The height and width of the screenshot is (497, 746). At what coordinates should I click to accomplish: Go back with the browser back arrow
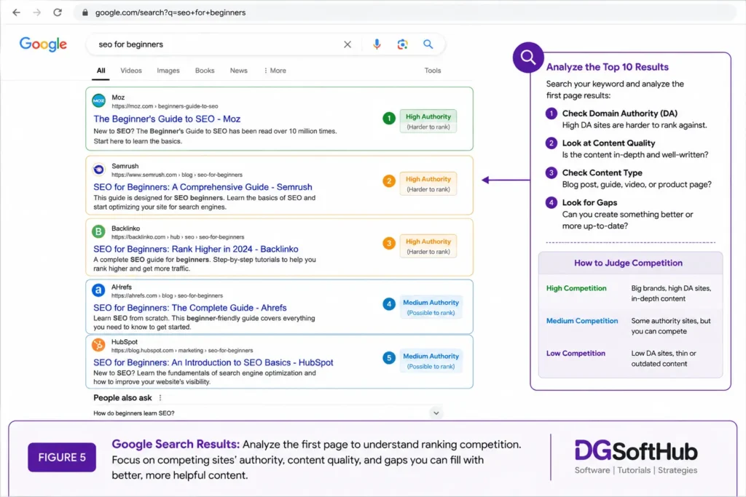[x=16, y=12]
